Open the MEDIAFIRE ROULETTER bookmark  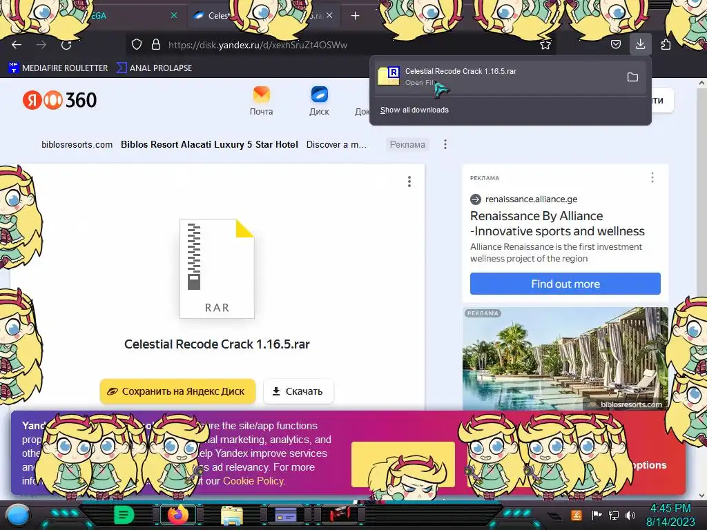tap(59, 68)
